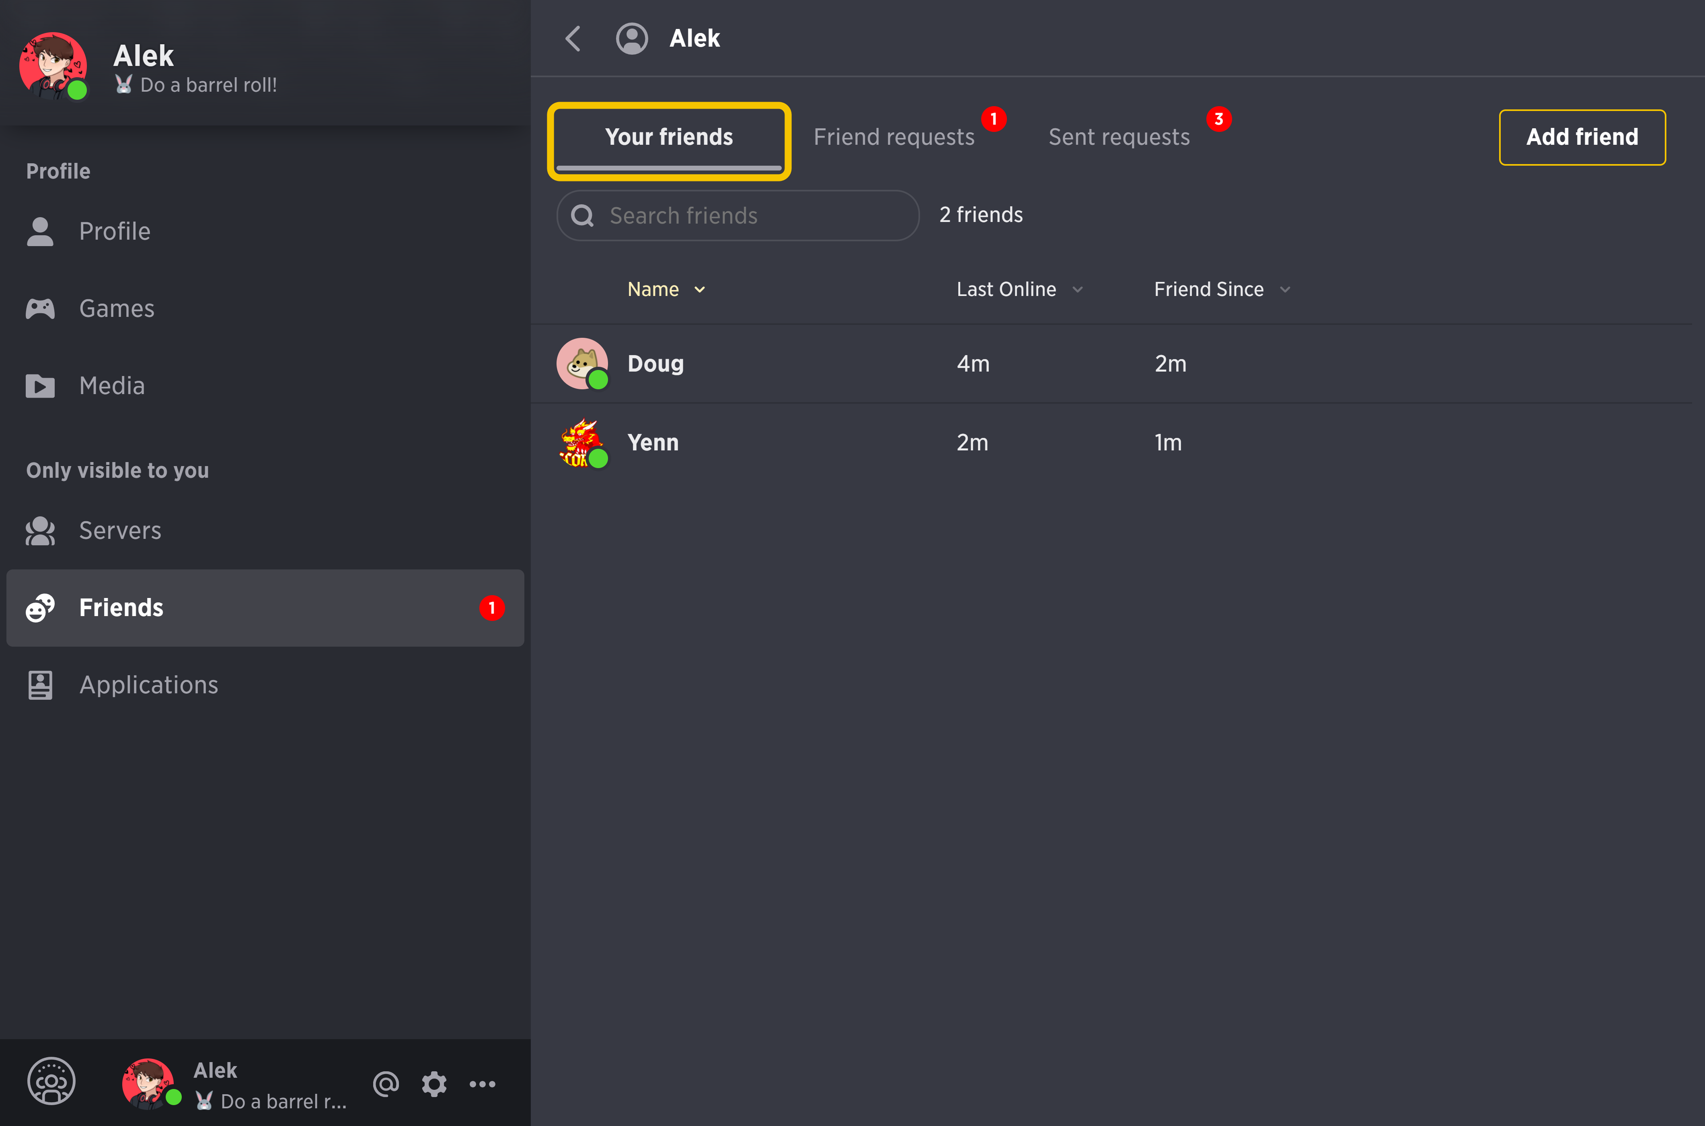Image resolution: width=1705 pixels, height=1126 pixels.
Task: Open the three-dots more menu
Action: tap(482, 1084)
